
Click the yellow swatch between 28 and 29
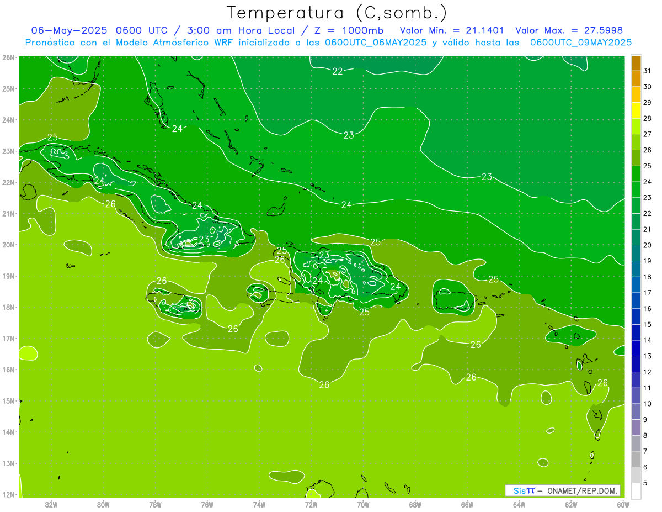click(x=637, y=110)
